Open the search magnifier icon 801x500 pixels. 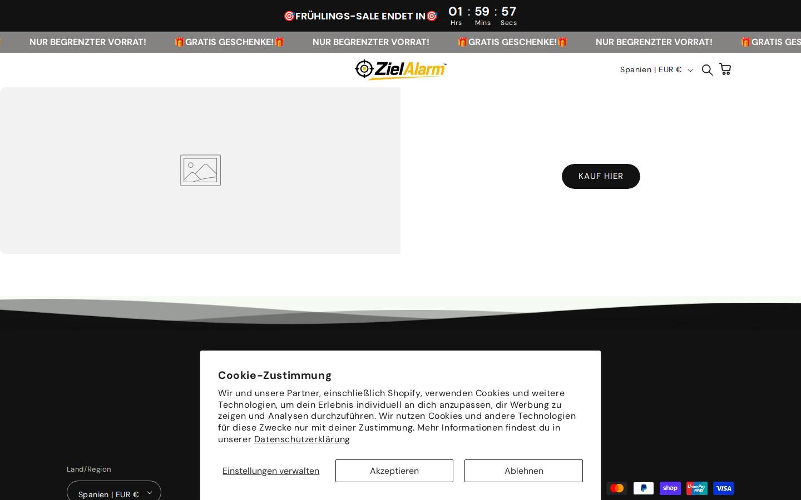pos(707,69)
